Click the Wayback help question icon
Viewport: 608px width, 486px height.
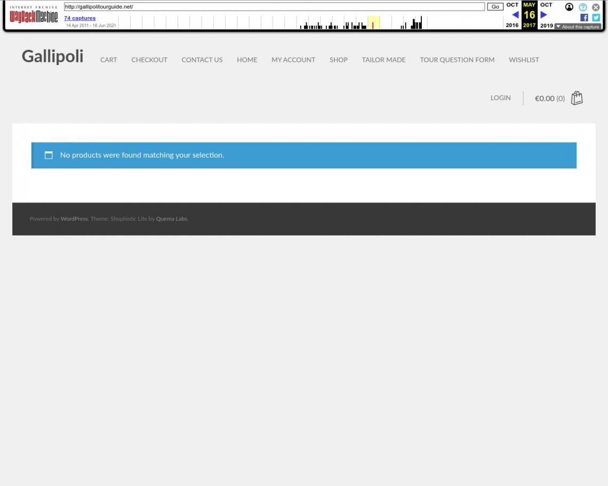click(583, 7)
